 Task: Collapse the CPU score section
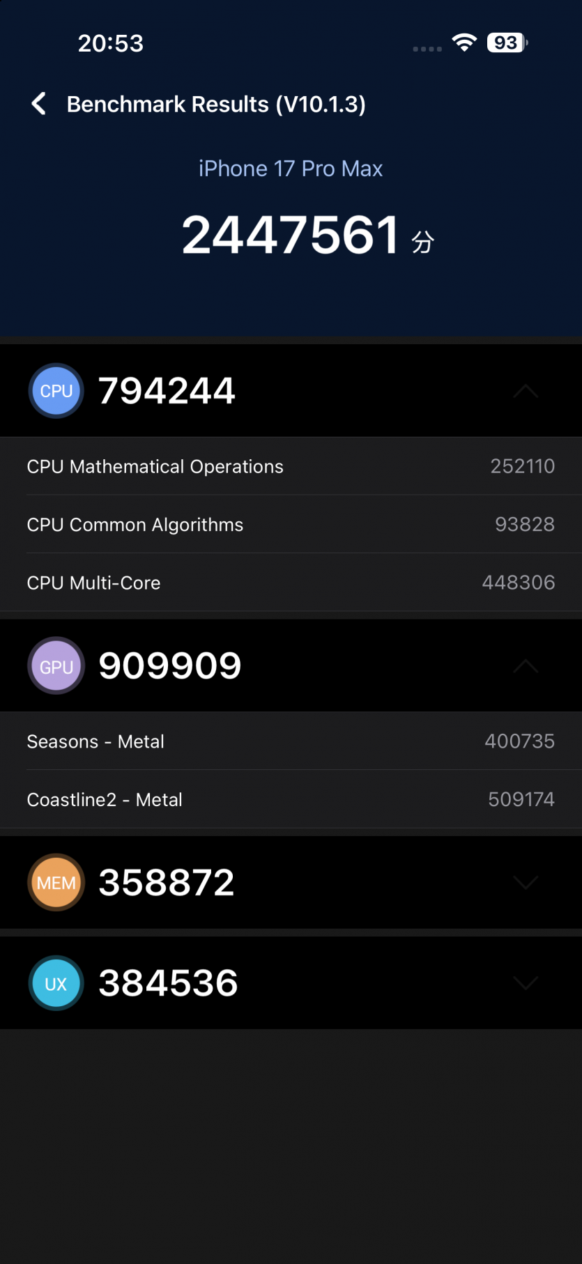coord(526,391)
